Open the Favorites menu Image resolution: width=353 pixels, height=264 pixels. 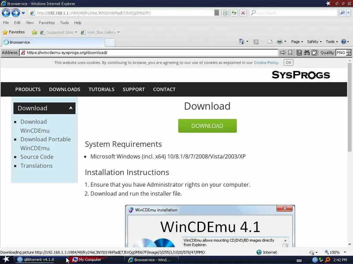coord(47,23)
